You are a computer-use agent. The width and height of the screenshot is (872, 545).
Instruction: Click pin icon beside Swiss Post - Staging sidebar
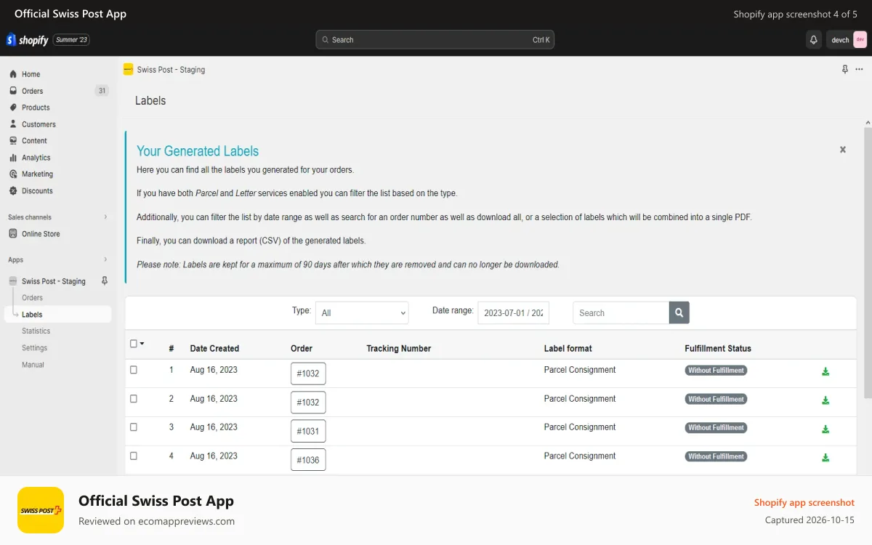(x=105, y=281)
